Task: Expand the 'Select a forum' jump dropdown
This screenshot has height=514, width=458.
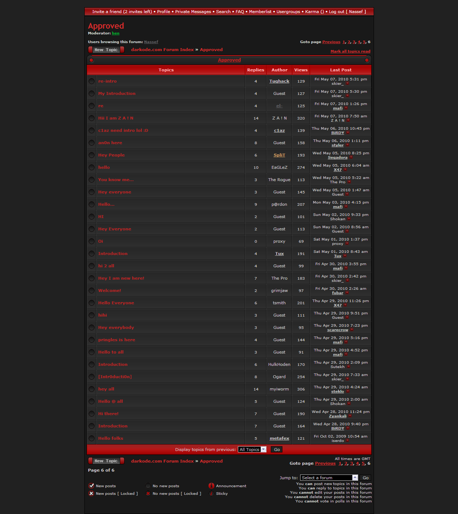Action: point(329,478)
